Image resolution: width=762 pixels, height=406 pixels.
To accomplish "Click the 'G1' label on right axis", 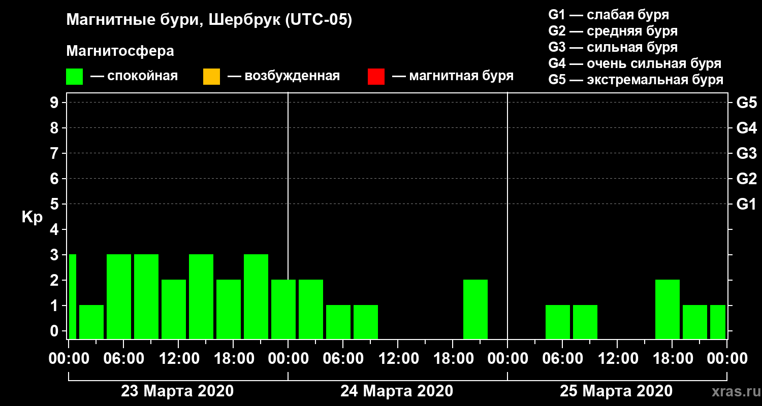I will (x=746, y=204).
